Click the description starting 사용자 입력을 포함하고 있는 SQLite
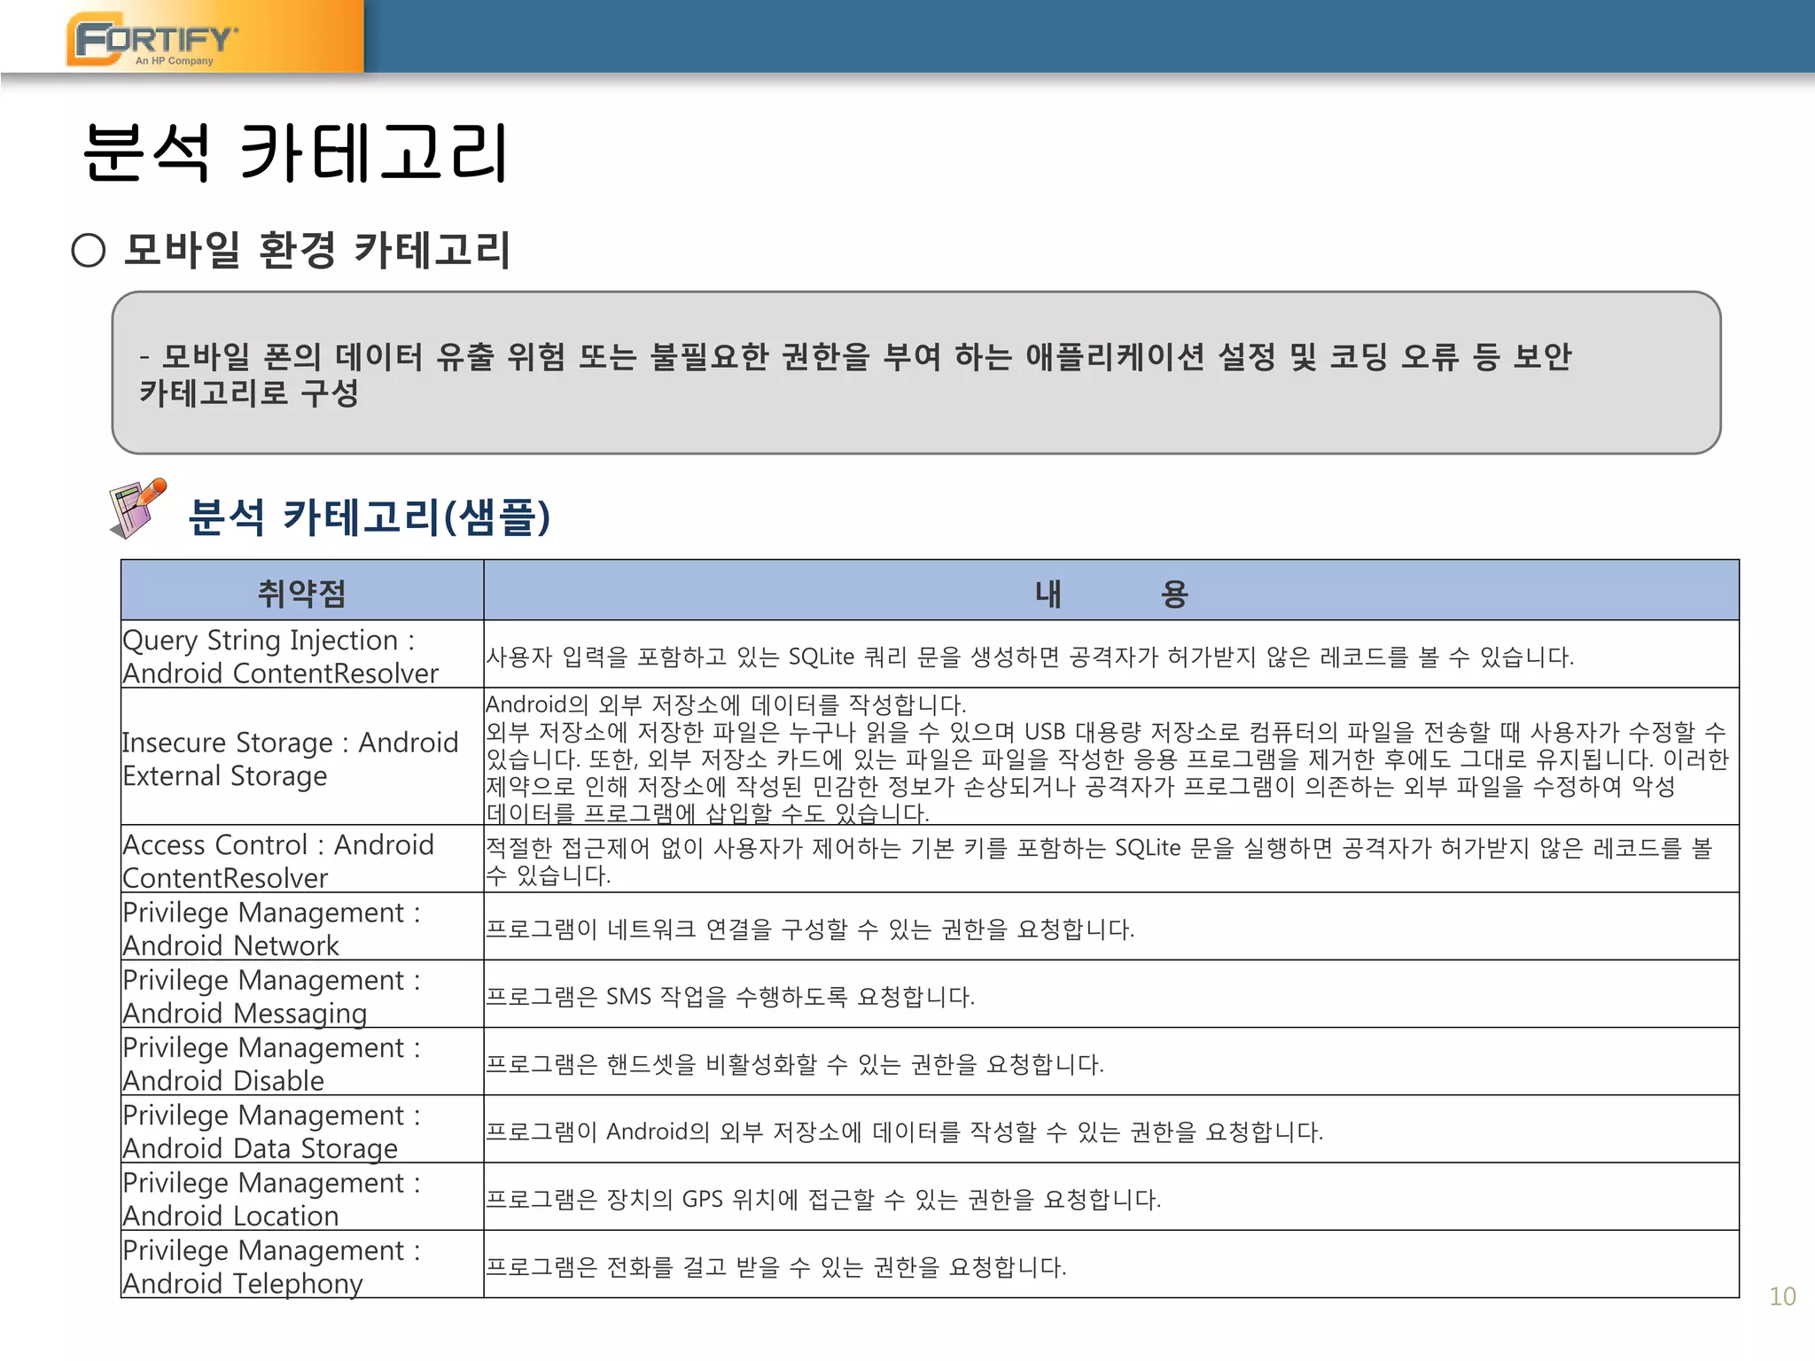Screen dimensions: 1815x1361 coord(1111,654)
